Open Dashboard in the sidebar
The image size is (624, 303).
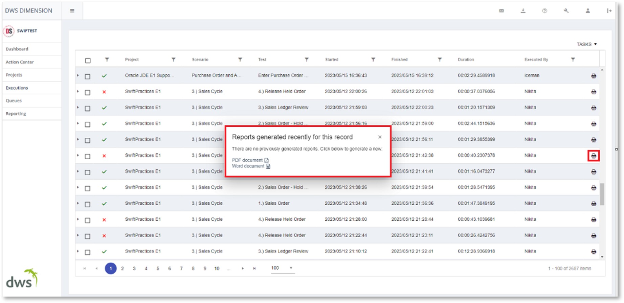17,49
